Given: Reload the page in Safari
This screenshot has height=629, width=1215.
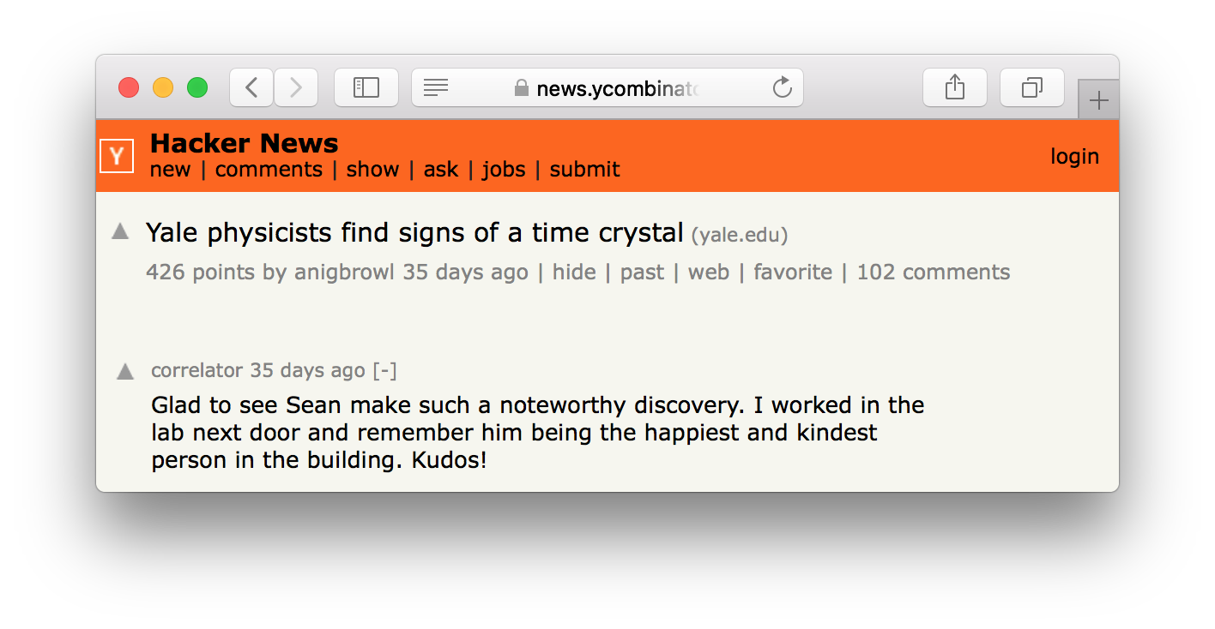Looking at the screenshot, I should tap(782, 87).
